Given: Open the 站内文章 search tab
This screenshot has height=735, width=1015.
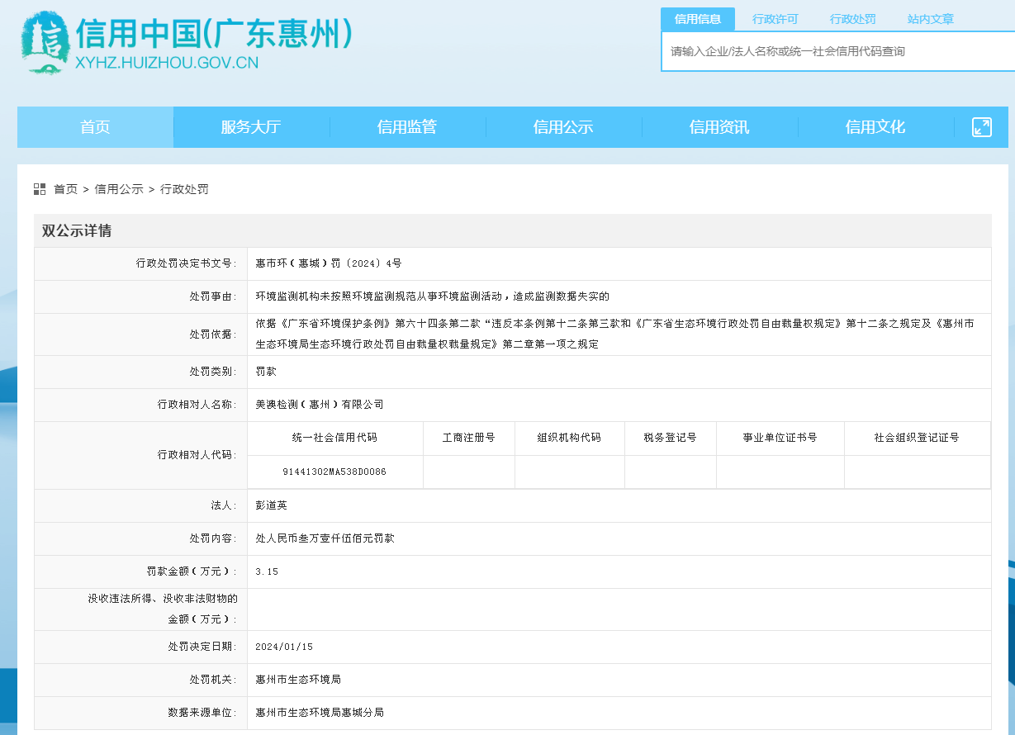Looking at the screenshot, I should (931, 19).
